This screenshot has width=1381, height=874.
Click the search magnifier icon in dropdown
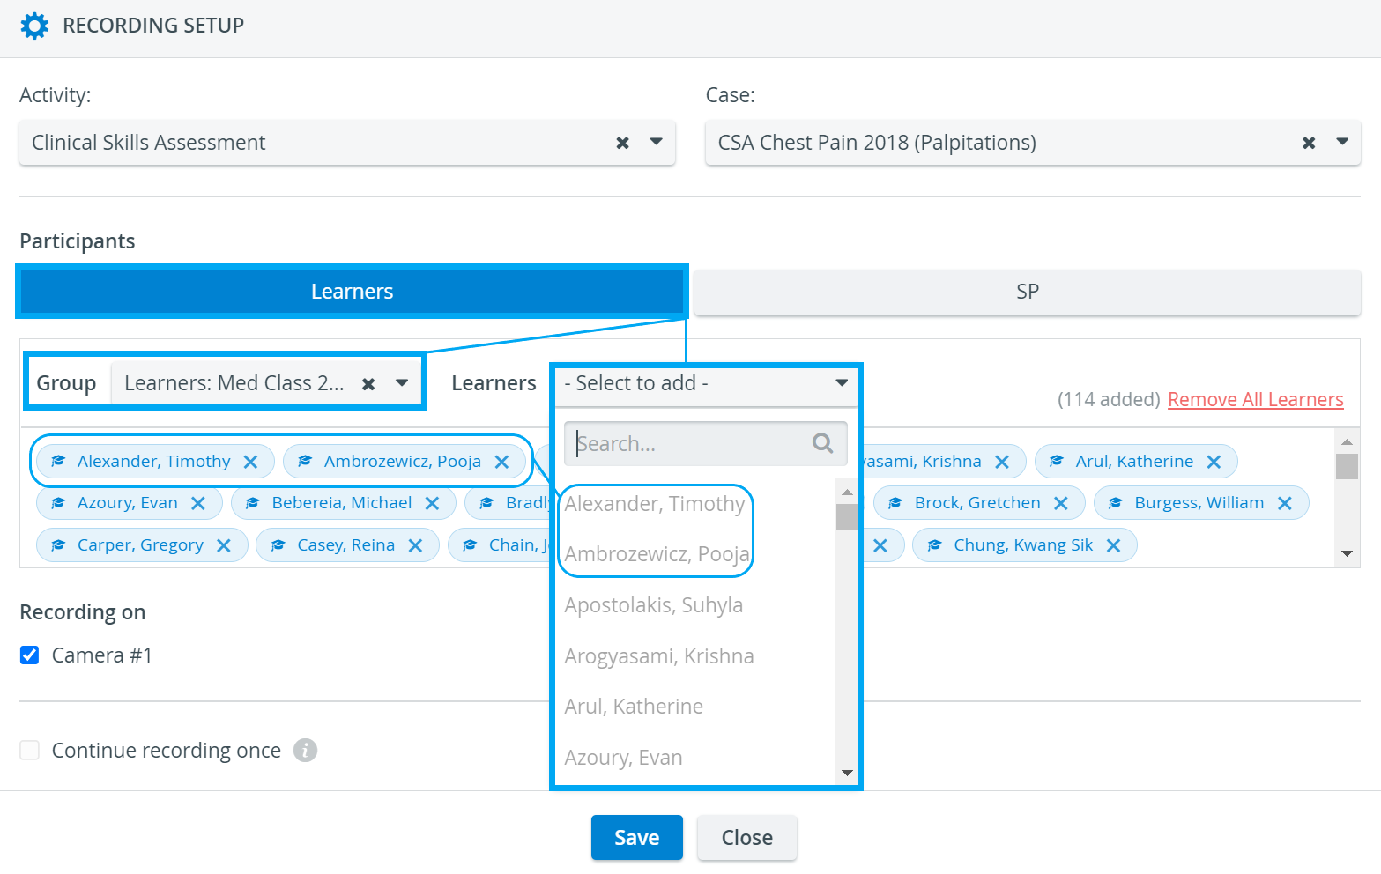pos(822,443)
